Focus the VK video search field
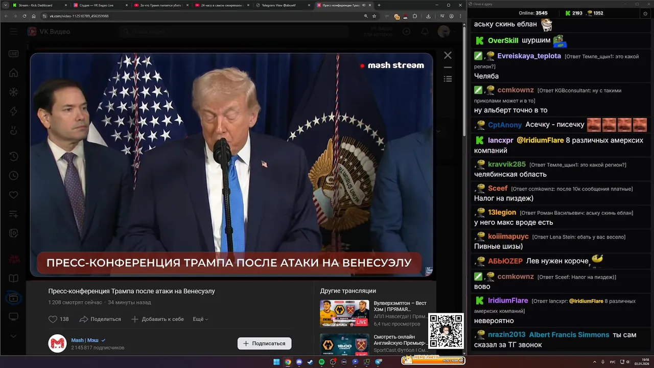 (x=232, y=32)
